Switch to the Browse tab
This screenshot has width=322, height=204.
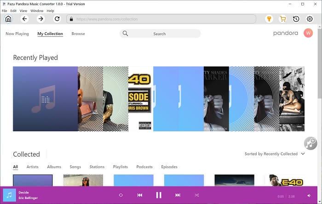[78, 34]
